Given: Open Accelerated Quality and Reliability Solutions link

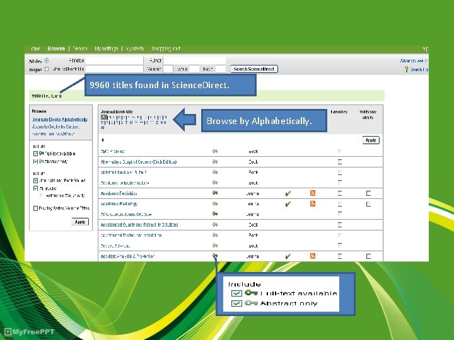Looking at the screenshot, I should pos(139,225).
